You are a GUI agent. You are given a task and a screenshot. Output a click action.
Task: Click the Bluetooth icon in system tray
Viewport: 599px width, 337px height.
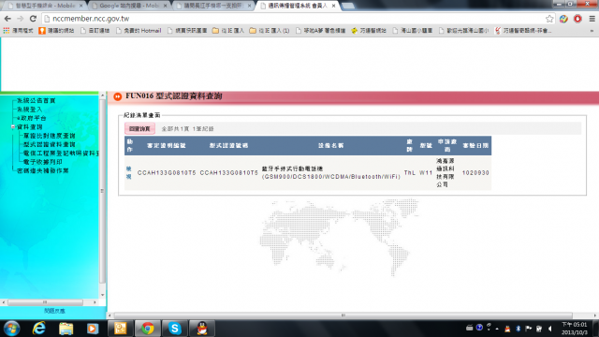pyautogui.click(x=518, y=329)
